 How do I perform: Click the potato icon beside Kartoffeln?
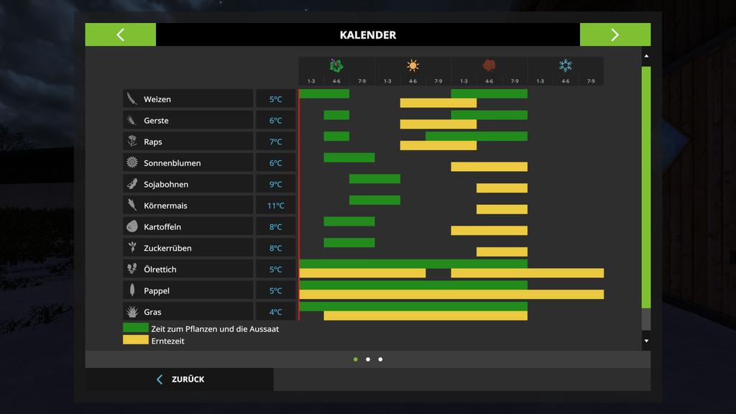coord(132,226)
